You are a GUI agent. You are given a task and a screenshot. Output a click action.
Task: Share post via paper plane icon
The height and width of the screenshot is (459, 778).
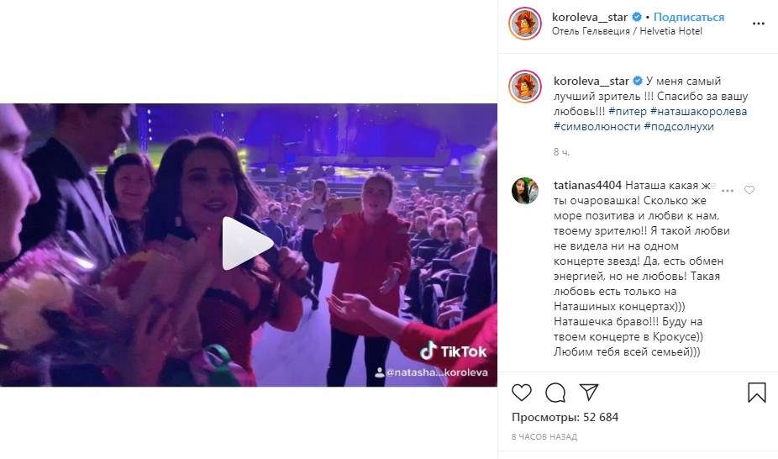pos(589,392)
